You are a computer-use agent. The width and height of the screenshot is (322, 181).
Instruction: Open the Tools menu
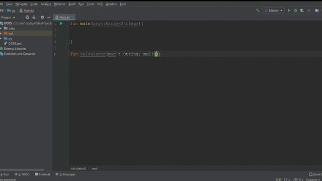click(x=91, y=4)
